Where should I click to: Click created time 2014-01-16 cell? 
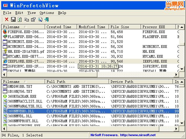coord(61,62)
